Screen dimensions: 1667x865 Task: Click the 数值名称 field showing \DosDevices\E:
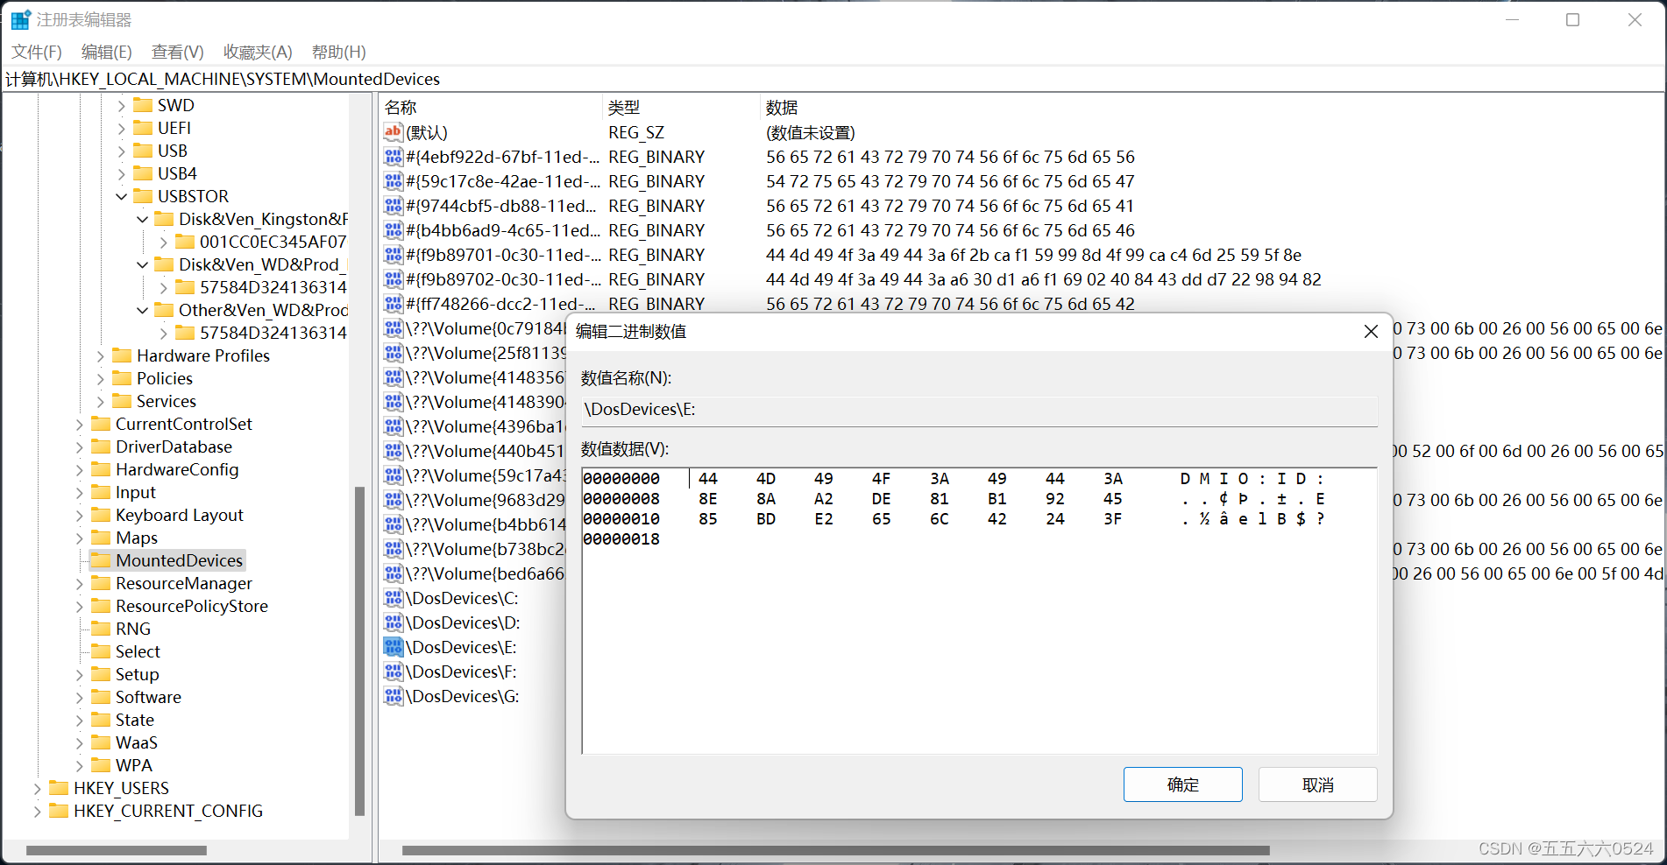point(979,410)
